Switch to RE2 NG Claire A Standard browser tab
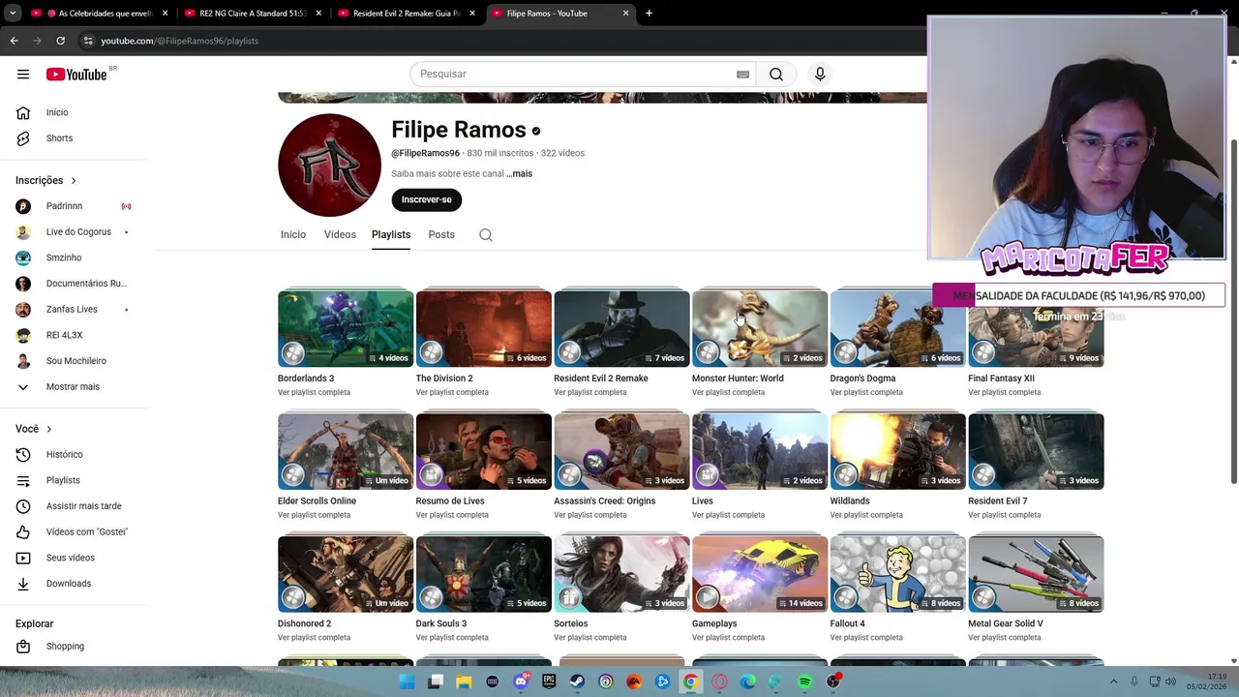The width and height of the screenshot is (1239, 697). point(252,14)
